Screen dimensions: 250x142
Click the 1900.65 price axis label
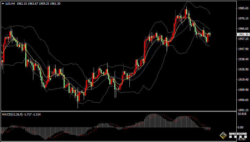coord(243,100)
